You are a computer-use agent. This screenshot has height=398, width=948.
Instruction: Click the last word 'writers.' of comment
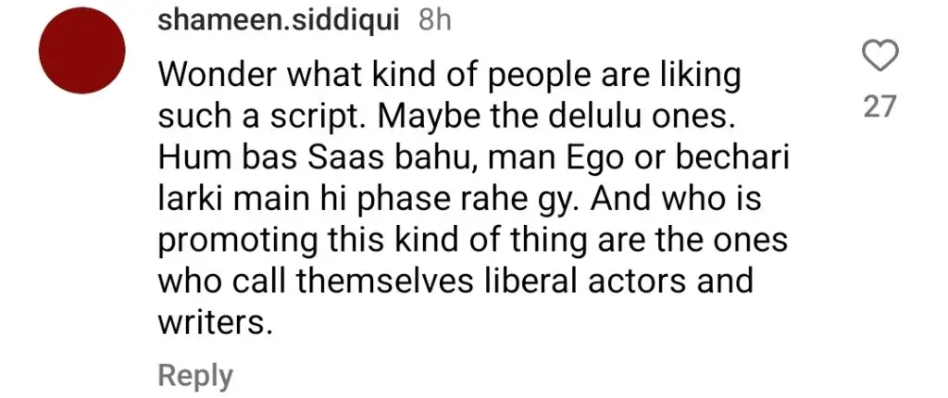tap(212, 322)
